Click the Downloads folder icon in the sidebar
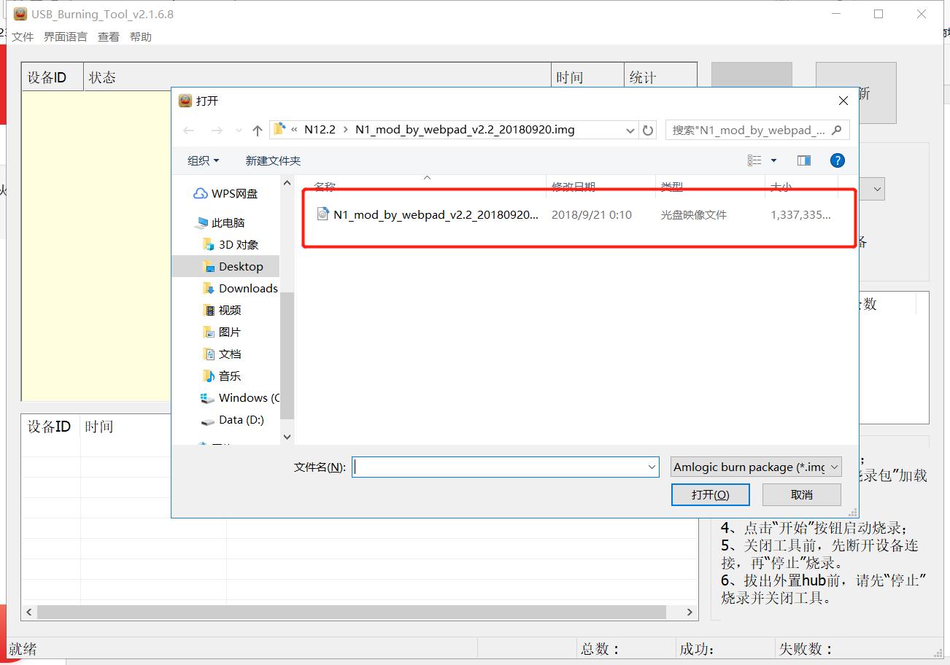The width and height of the screenshot is (950, 665). [x=209, y=289]
